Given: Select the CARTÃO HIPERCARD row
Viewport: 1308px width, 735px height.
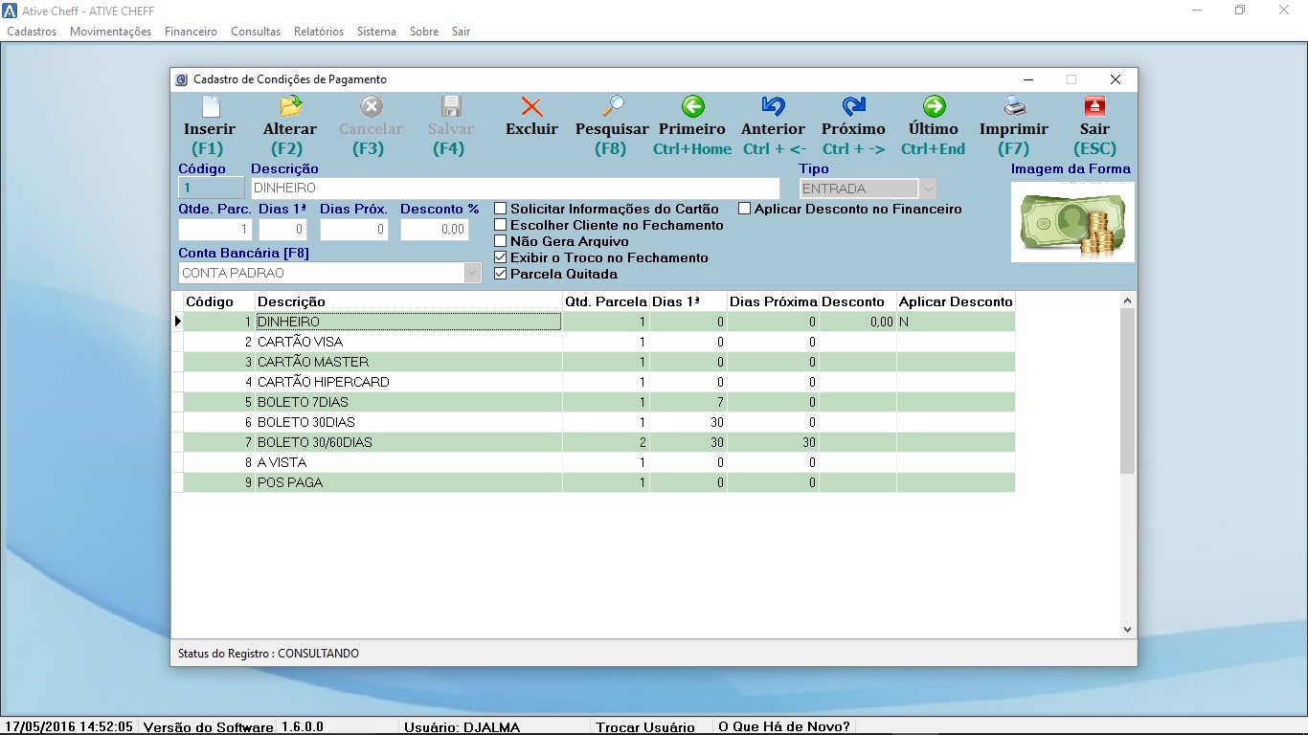Looking at the screenshot, I should click(598, 382).
